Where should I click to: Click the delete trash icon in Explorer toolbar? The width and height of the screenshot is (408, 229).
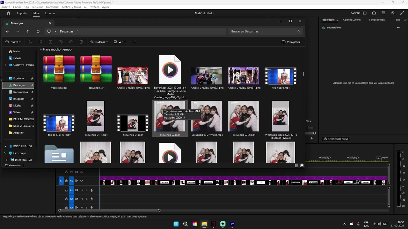(81, 42)
